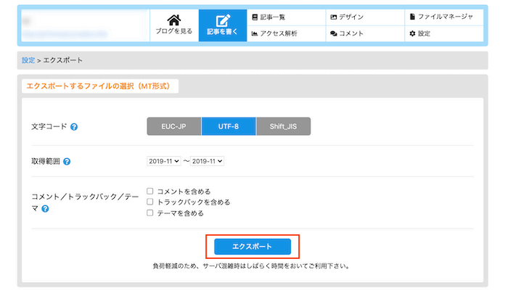Viewport: 508px width, 296px height.
Task: Open the start month dropdown
Action: [163, 161]
